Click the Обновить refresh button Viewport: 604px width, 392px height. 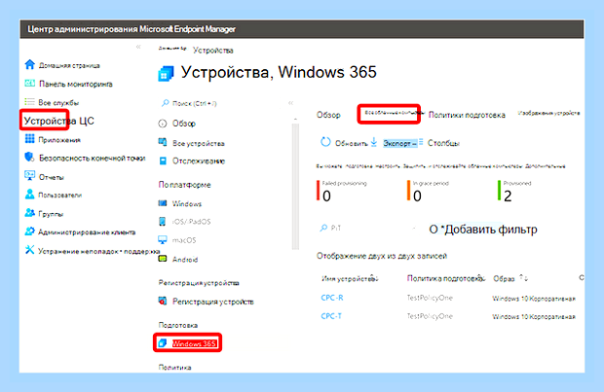[x=344, y=143]
